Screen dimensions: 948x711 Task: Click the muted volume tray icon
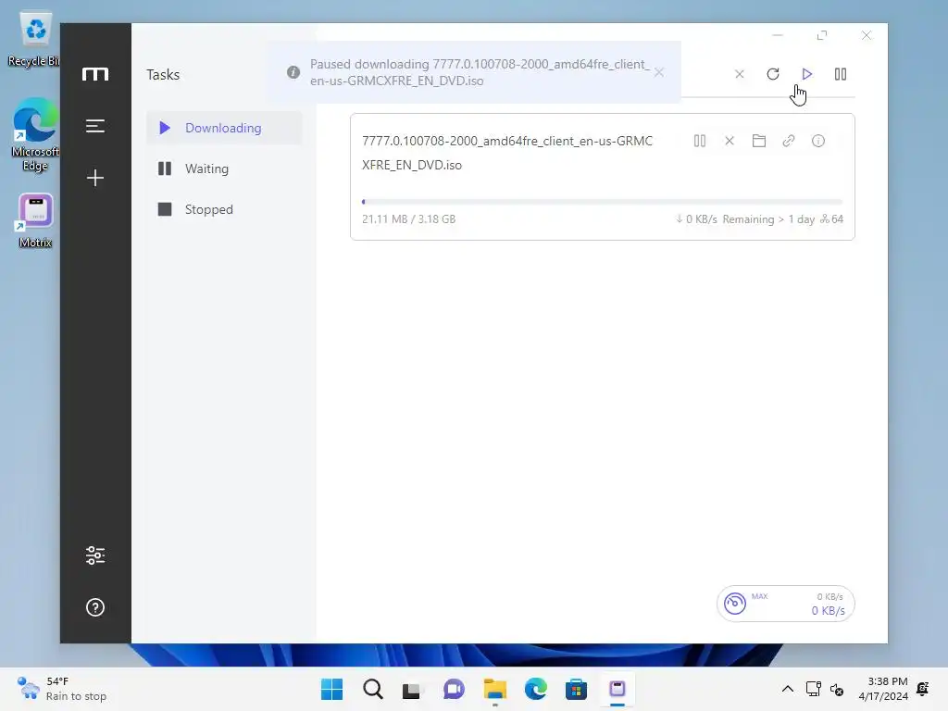click(x=837, y=689)
